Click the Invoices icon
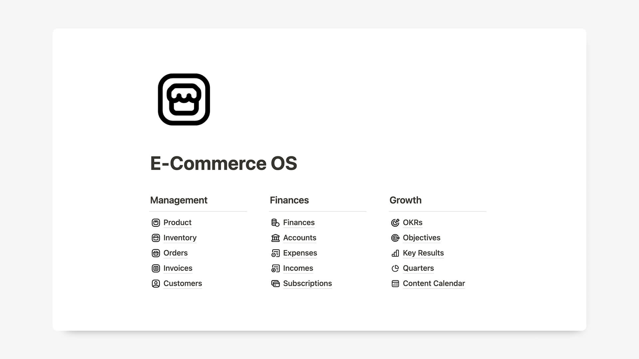This screenshot has width=639, height=359. pyautogui.click(x=155, y=268)
